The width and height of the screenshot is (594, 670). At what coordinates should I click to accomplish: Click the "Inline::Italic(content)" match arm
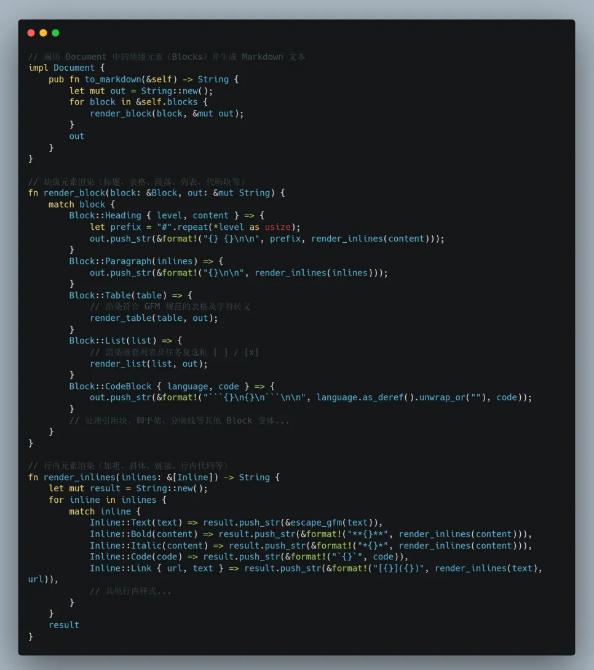point(149,546)
